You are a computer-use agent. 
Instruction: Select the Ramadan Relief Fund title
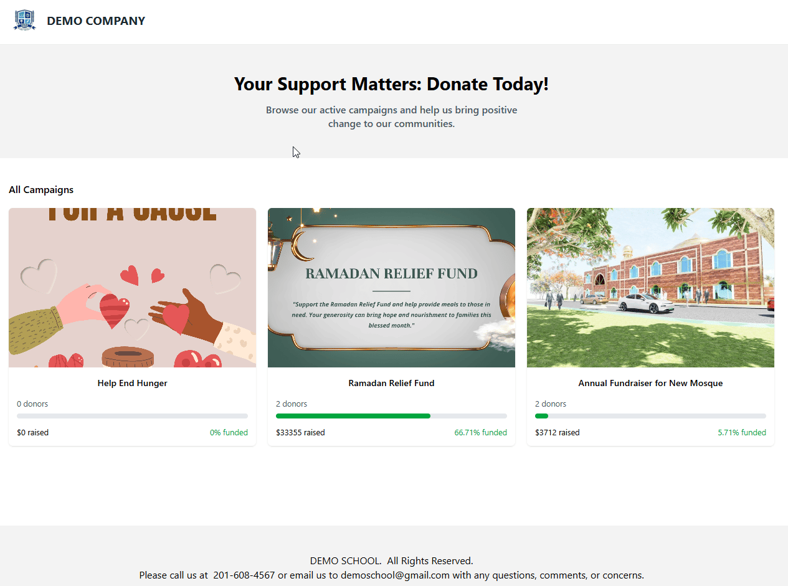coord(391,384)
